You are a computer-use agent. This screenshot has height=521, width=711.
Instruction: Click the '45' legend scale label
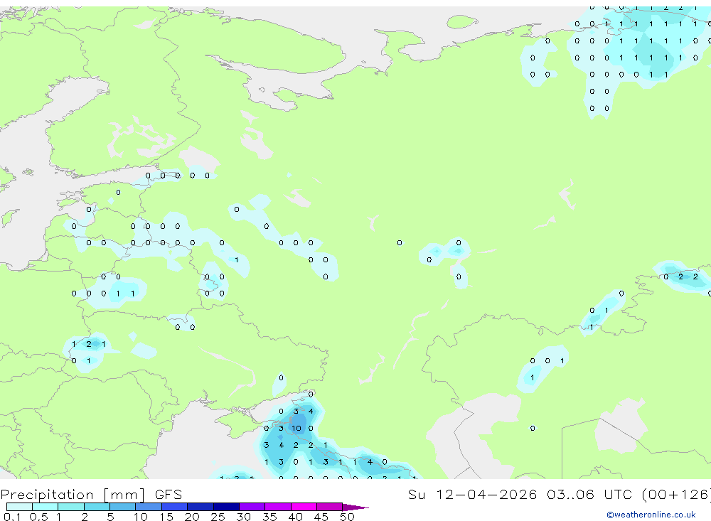(x=321, y=517)
